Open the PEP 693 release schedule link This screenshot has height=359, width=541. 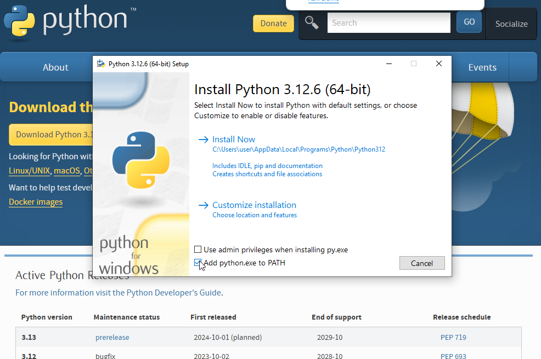[453, 356]
